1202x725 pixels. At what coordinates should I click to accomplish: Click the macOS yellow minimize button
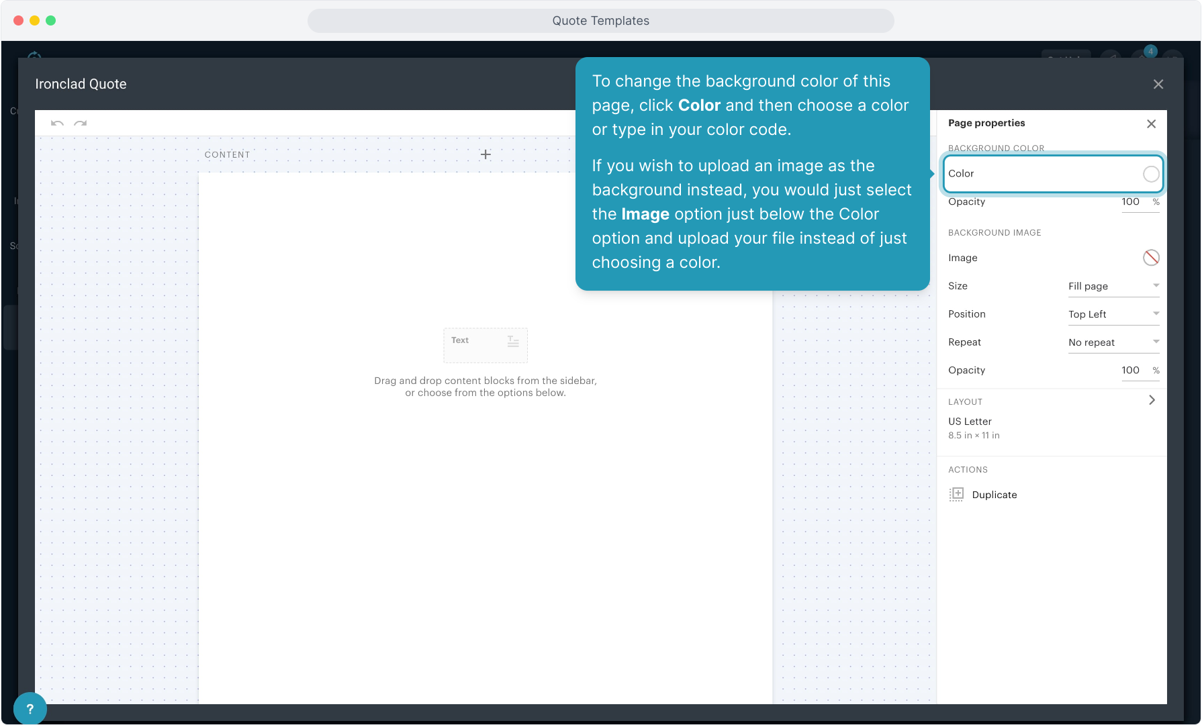pos(35,21)
